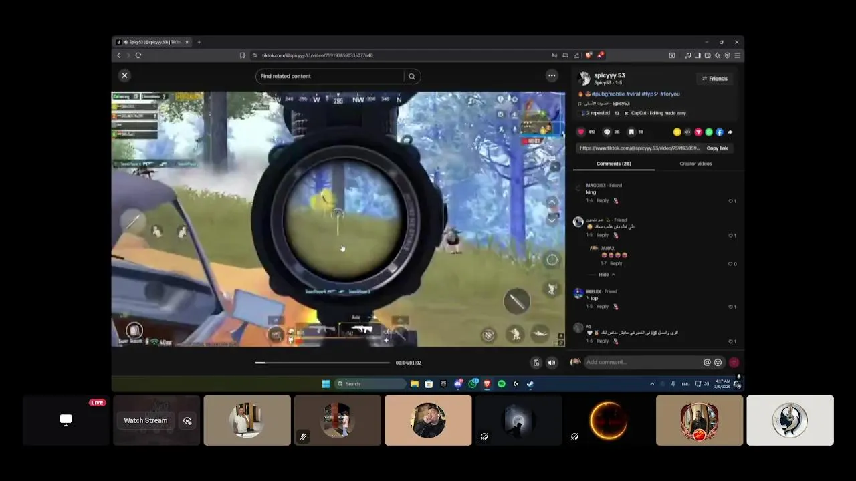The width and height of the screenshot is (856, 481).
Task: Click the embed code share icon
Action: click(x=687, y=132)
